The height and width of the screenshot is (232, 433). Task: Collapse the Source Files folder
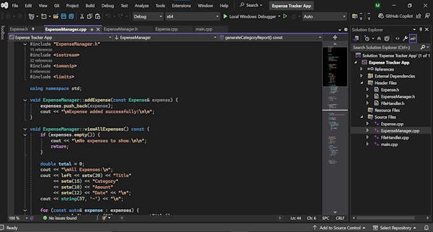pos(362,117)
